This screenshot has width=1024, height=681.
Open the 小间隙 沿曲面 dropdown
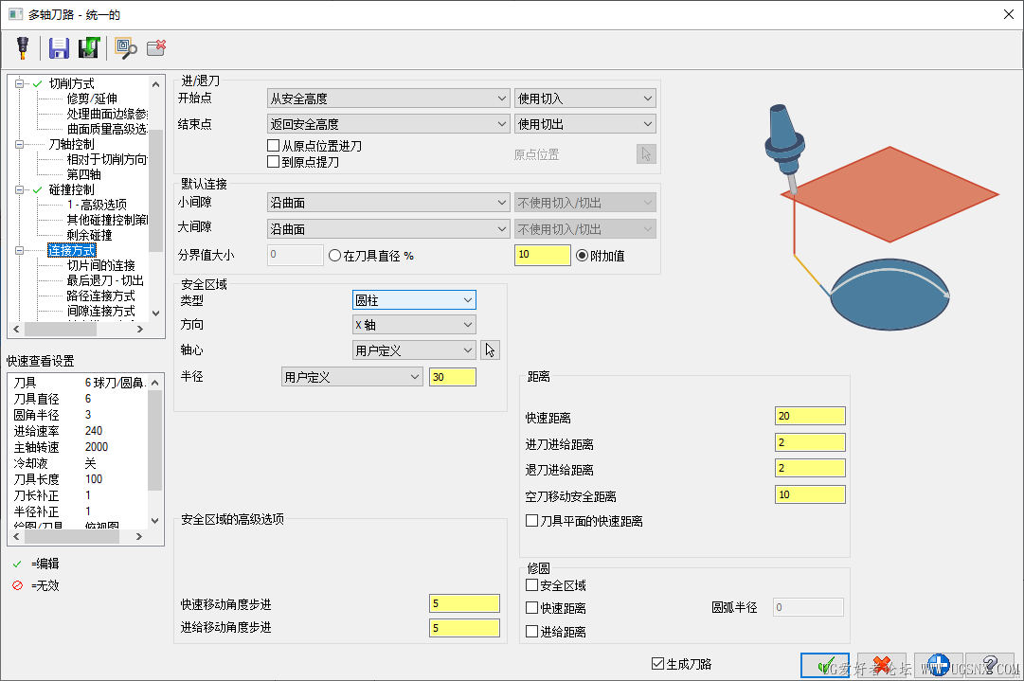pyautogui.click(x=388, y=203)
